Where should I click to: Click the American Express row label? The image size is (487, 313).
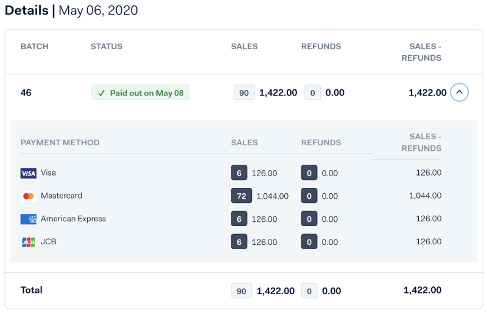(x=73, y=219)
